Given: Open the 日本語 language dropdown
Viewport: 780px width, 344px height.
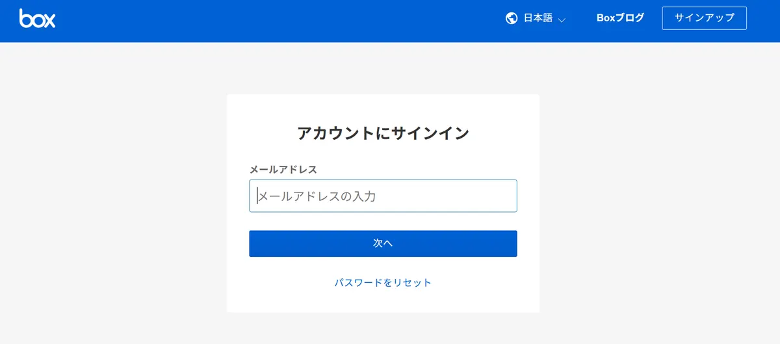Looking at the screenshot, I should point(538,18).
